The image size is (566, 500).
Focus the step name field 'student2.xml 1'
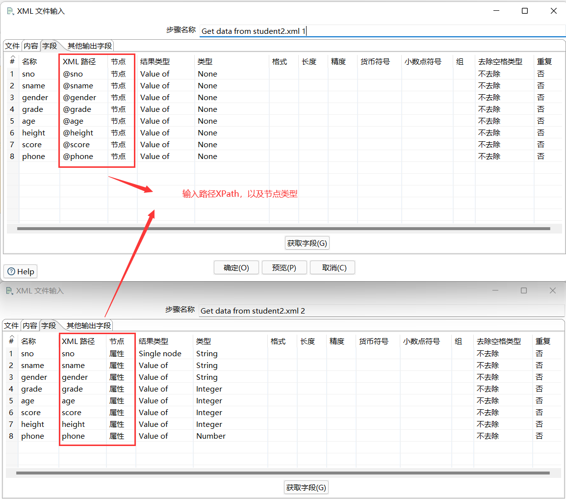(x=382, y=31)
